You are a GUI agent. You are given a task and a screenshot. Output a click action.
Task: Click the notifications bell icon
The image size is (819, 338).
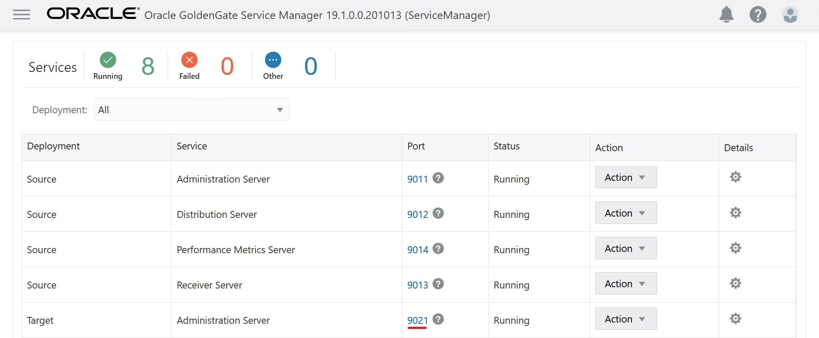click(x=726, y=15)
